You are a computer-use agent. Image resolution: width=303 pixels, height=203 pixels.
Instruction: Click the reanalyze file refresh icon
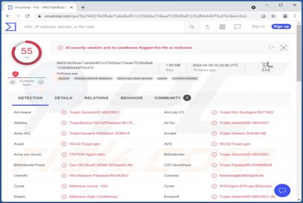271,48
